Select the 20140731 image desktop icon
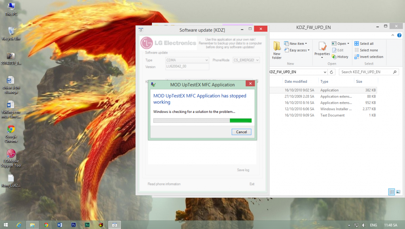Viewport: 405px width, 229px height. (11, 59)
